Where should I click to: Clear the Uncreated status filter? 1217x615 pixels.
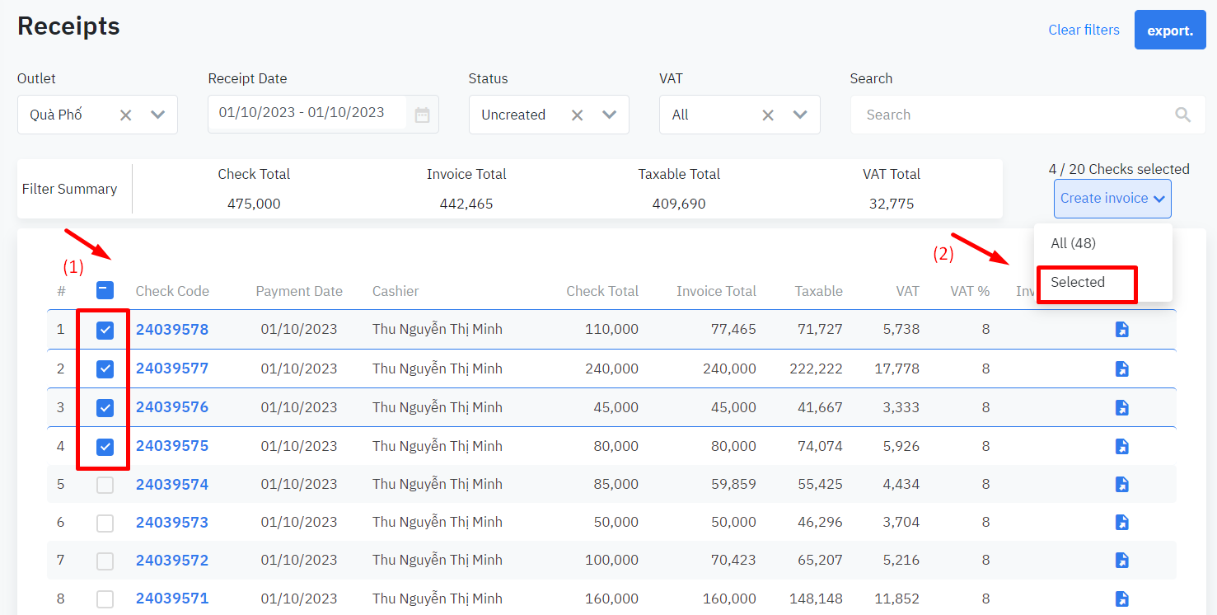577,115
